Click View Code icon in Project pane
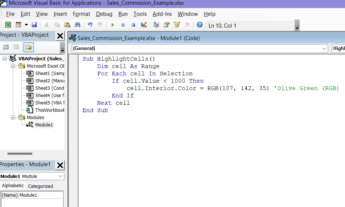 [x=6, y=47]
